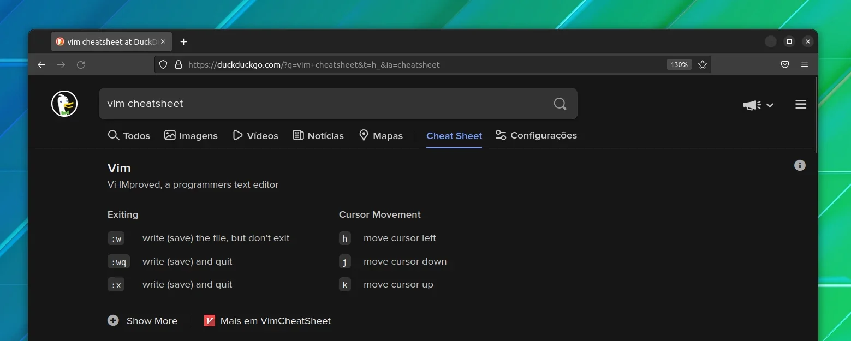
Task: Switch to the Imagens results tab
Action: click(191, 135)
